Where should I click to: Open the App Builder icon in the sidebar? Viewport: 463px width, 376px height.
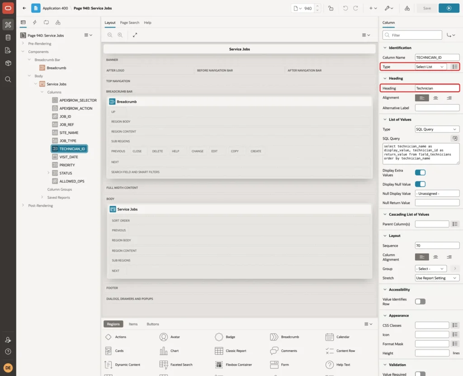8,25
